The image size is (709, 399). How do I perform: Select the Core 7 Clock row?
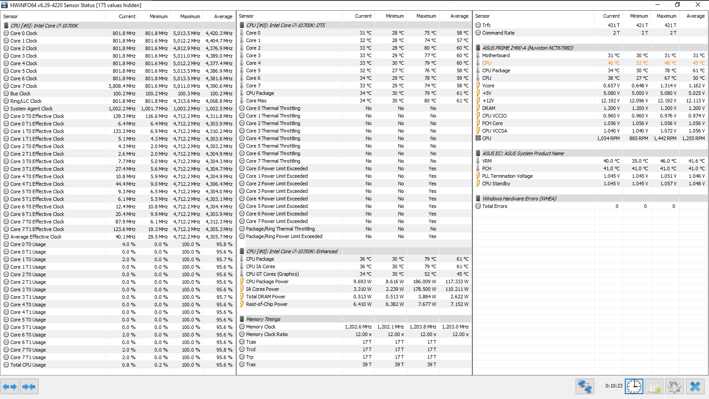pos(118,86)
